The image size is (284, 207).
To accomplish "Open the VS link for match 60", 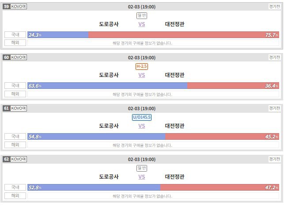I will [141, 75].
